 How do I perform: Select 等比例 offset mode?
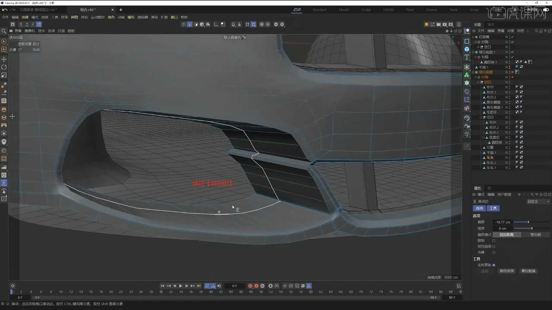[535, 235]
